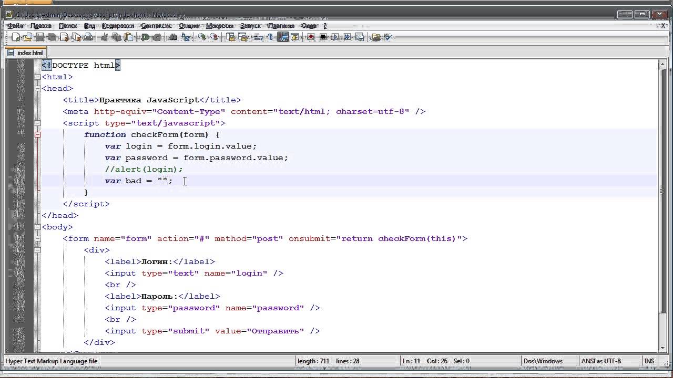
Task: Toggle word wrap in the toolbar
Action: (259, 37)
